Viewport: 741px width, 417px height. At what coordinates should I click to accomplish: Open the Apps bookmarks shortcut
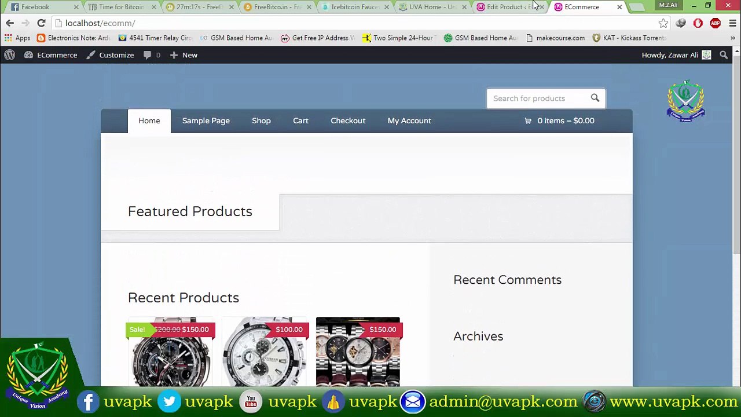pyautogui.click(x=17, y=38)
